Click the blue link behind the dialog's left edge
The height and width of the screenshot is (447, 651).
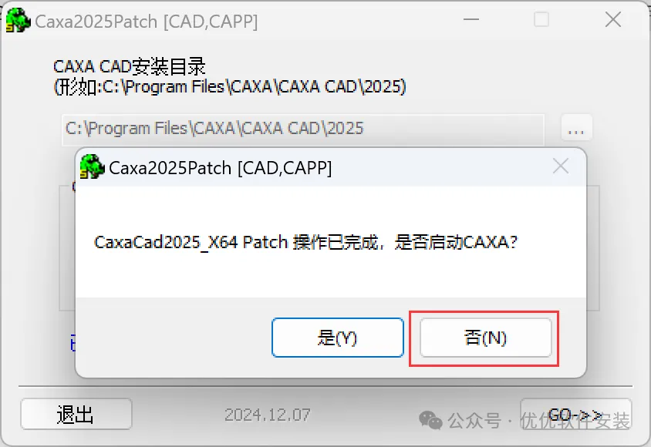(73, 344)
